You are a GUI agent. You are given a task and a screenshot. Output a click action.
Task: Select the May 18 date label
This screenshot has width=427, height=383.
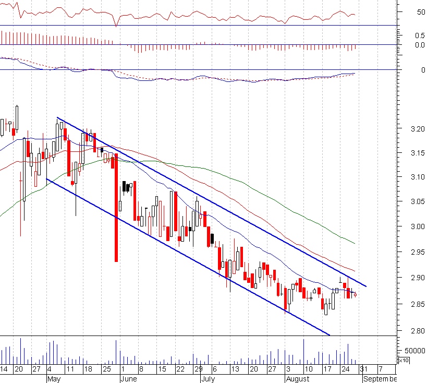click(x=88, y=369)
